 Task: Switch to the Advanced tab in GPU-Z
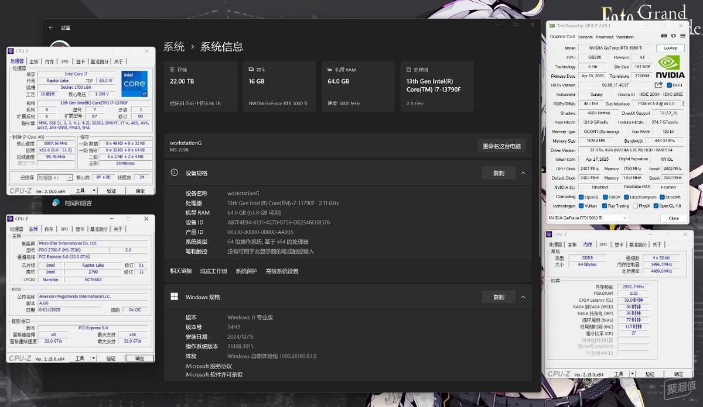(604, 37)
